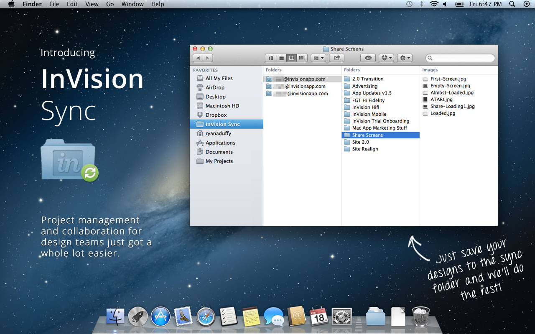Open App Store from Dock
The height and width of the screenshot is (334, 535).
pyautogui.click(x=160, y=316)
